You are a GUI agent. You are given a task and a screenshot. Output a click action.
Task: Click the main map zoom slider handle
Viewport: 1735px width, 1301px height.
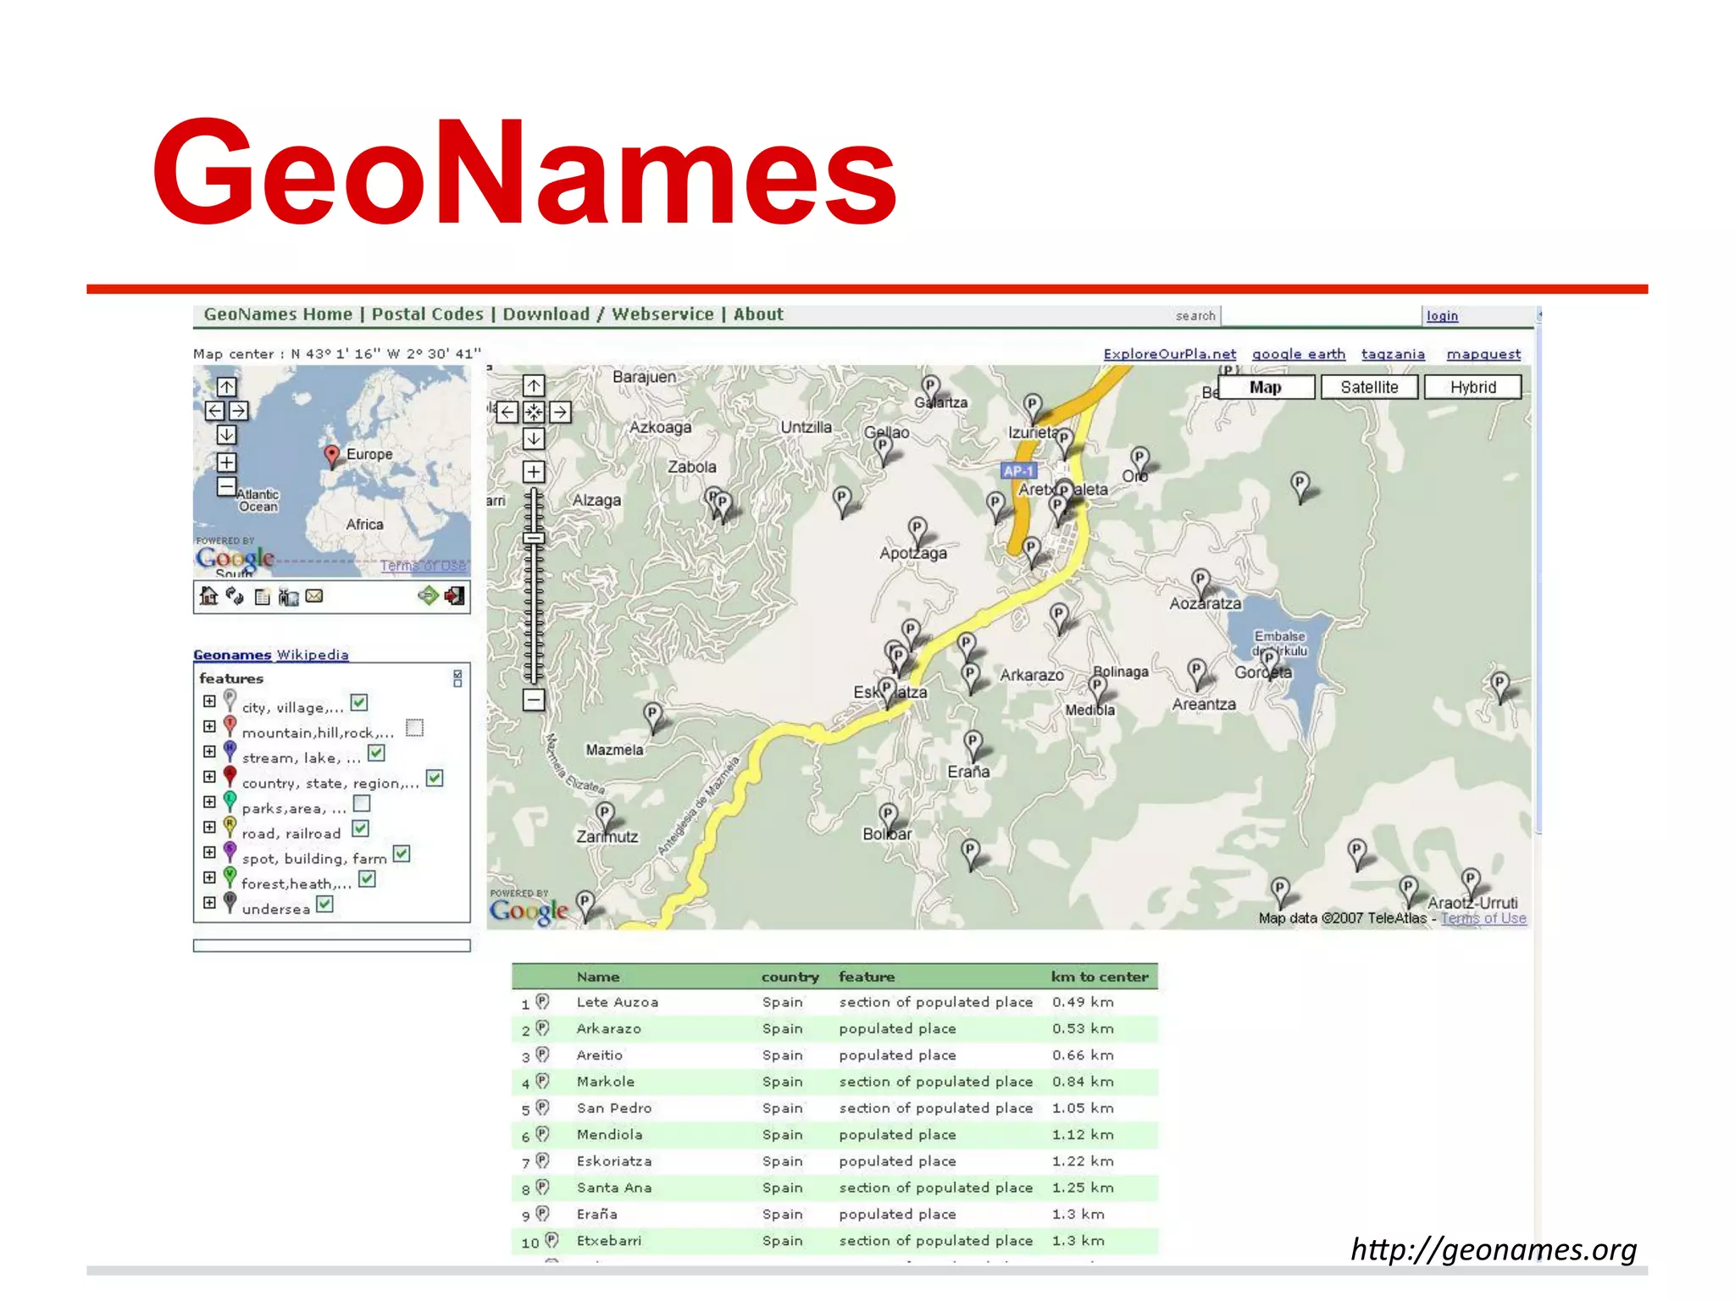coord(534,538)
